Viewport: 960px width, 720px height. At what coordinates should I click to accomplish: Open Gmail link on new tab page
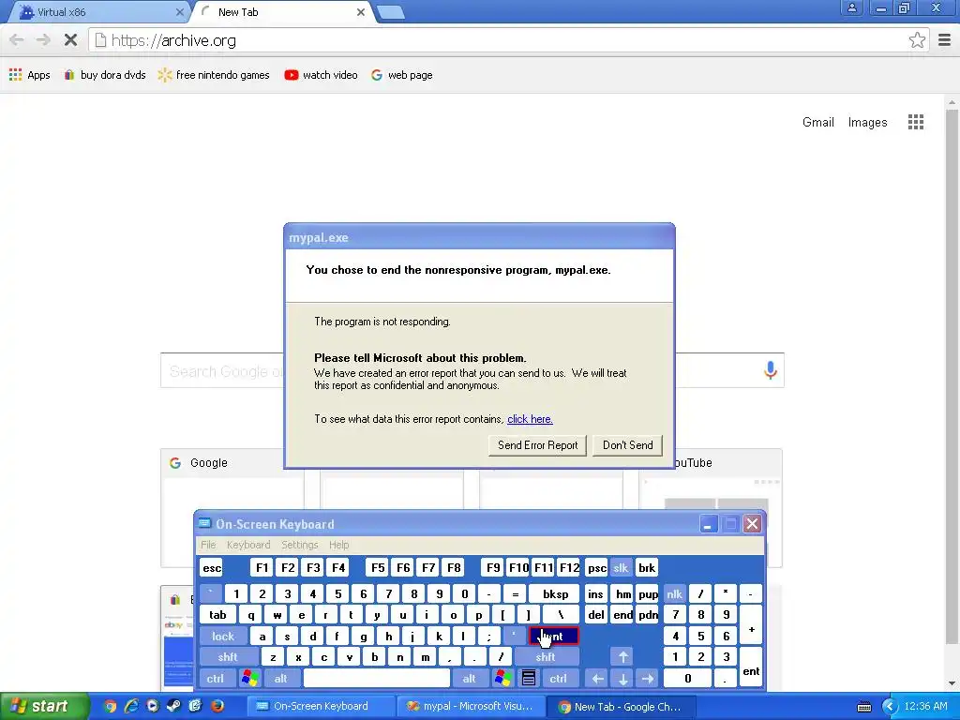tap(817, 123)
